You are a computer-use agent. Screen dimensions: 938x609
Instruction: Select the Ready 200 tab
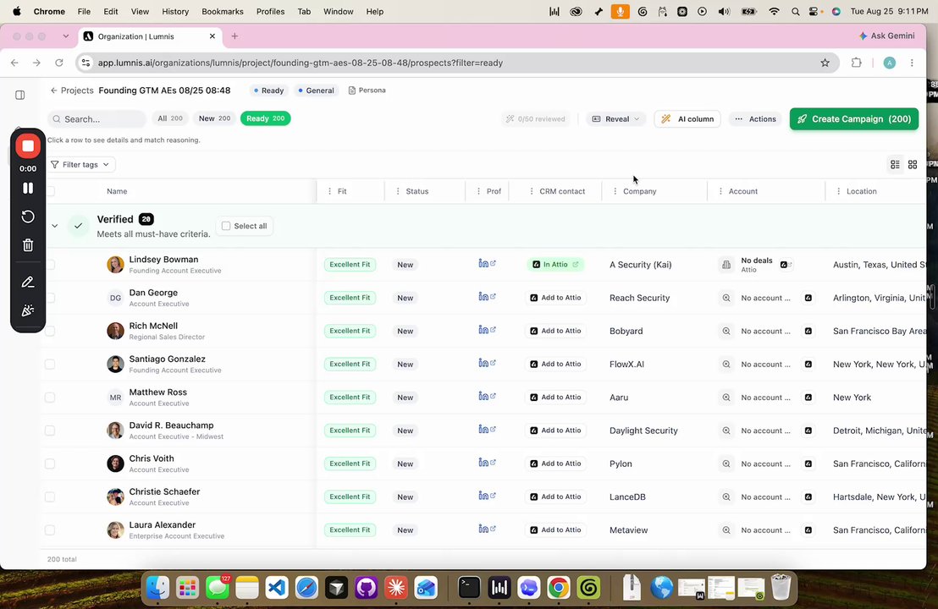click(x=266, y=118)
